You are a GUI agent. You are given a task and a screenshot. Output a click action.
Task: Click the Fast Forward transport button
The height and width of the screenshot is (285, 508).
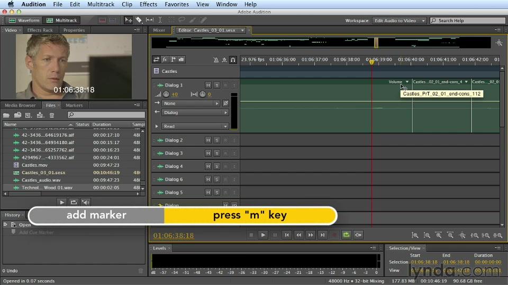tap(311, 235)
